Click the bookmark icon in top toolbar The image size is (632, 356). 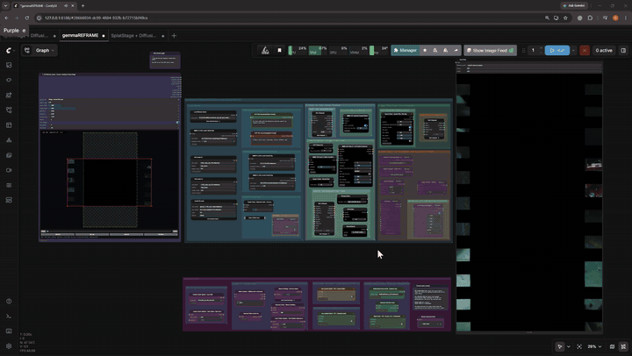(279, 50)
